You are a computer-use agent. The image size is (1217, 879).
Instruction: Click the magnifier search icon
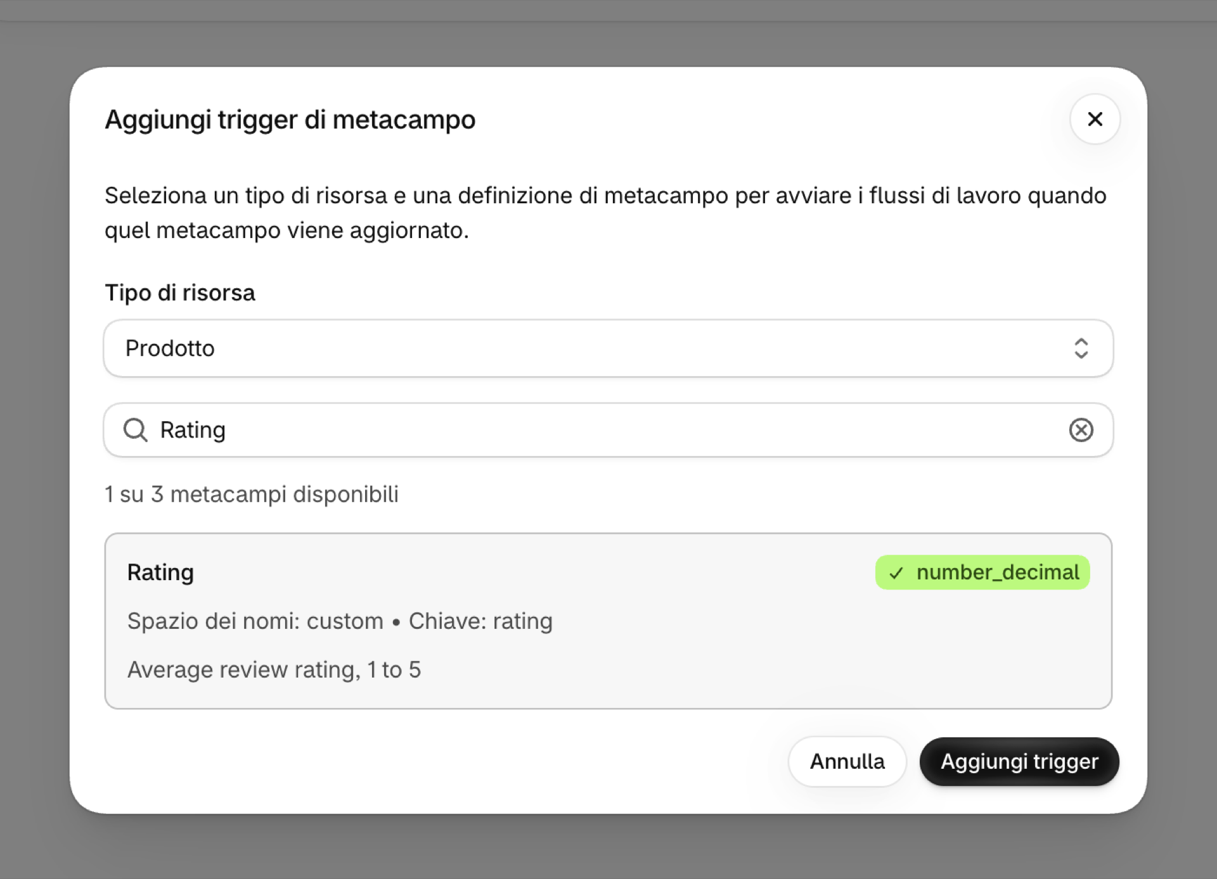[x=135, y=430]
